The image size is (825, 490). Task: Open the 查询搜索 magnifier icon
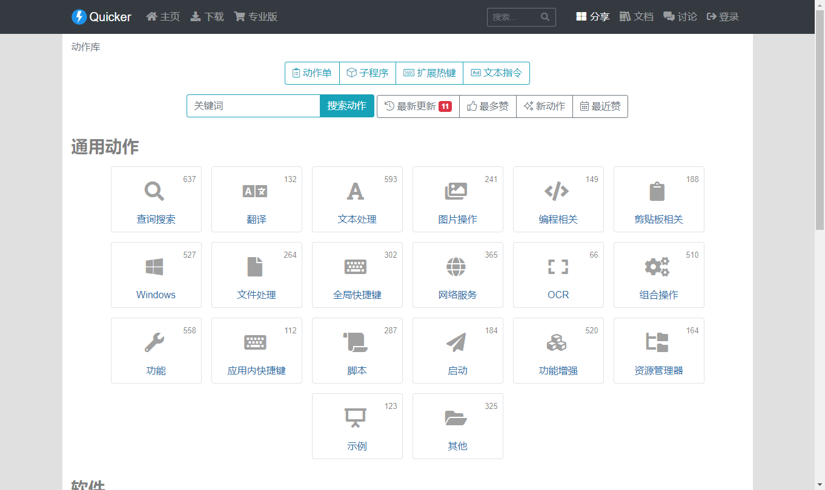(154, 191)
